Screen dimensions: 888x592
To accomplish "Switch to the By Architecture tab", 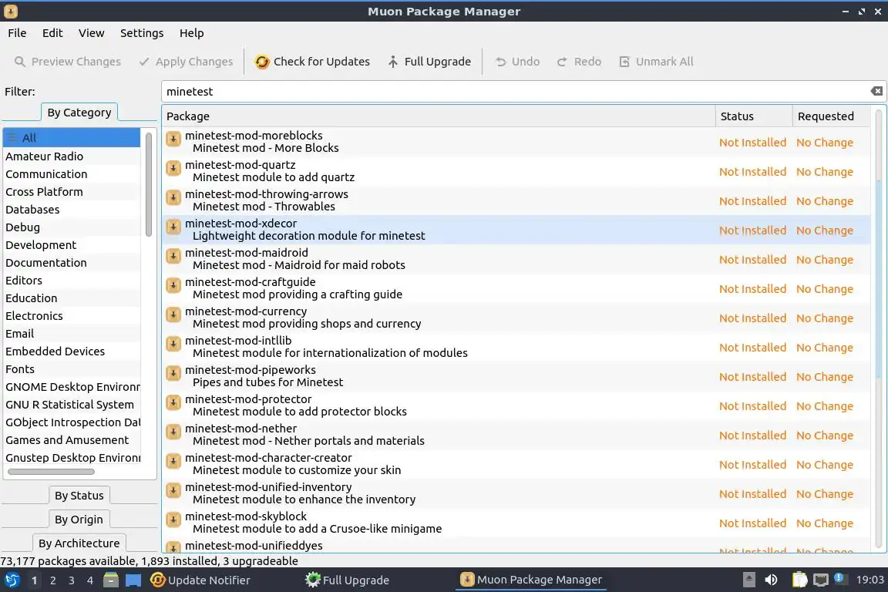I will tap(79, 543).
